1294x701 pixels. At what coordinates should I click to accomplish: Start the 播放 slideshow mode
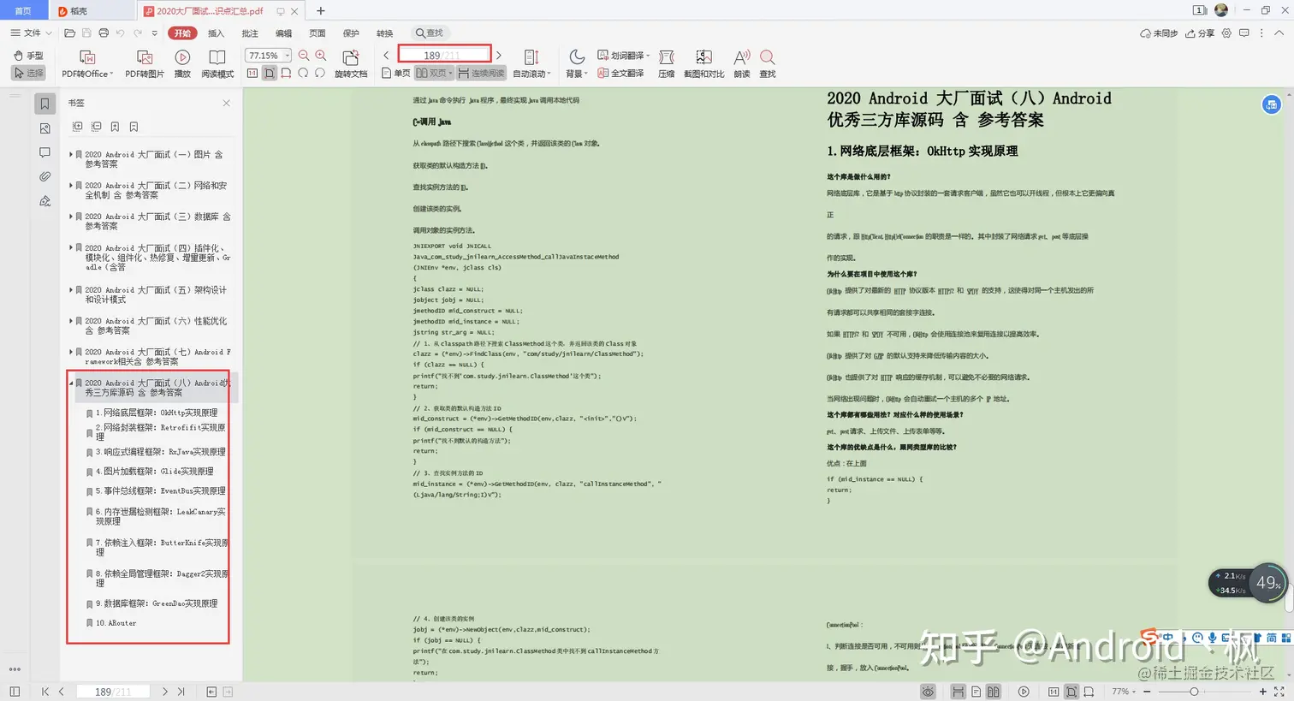(182, 64)
